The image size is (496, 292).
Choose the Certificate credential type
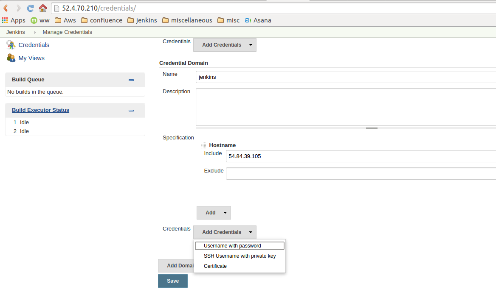[240, 266]
